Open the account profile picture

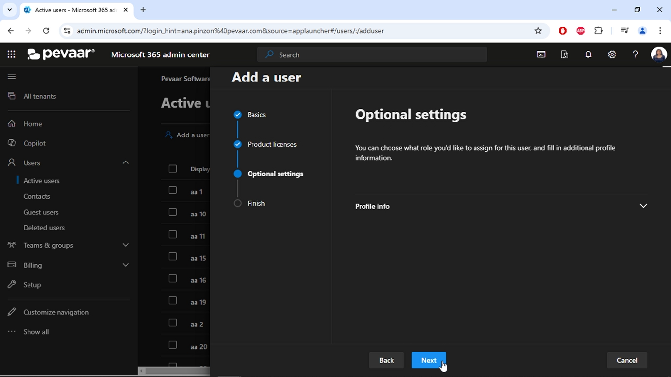click(659, 54)
